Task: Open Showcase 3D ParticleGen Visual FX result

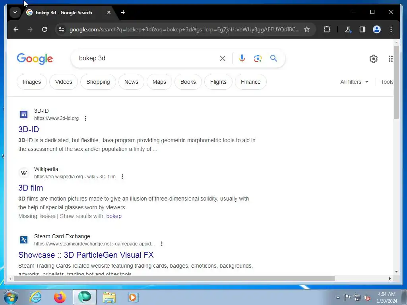Action: [x=86, y=255]
